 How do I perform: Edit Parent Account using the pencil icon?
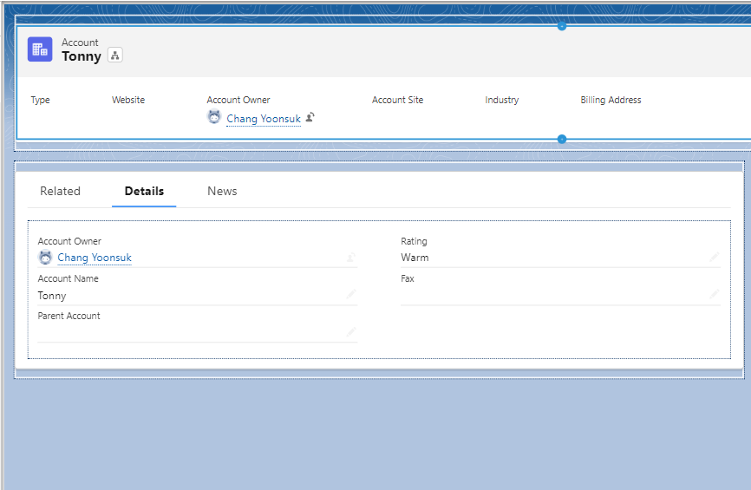pyautogui.click(x=350, y=331)
